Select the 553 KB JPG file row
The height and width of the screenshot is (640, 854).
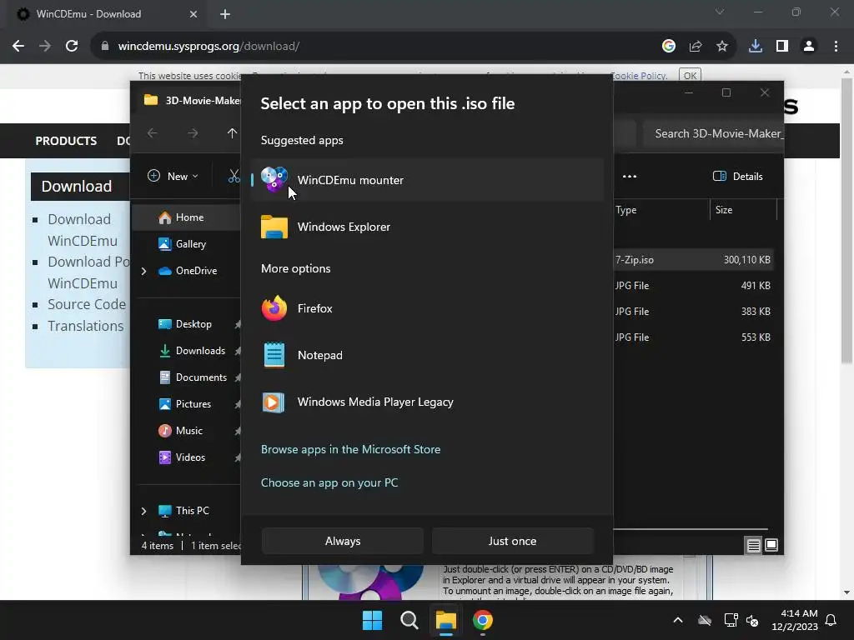pos(693,337)
